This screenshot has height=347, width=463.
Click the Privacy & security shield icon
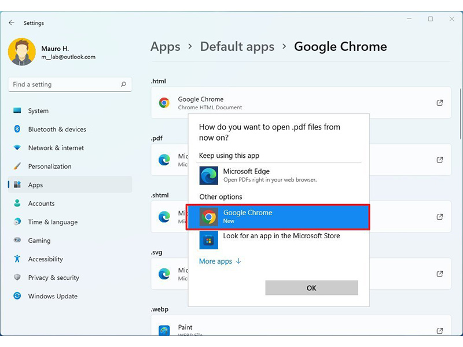17,278
